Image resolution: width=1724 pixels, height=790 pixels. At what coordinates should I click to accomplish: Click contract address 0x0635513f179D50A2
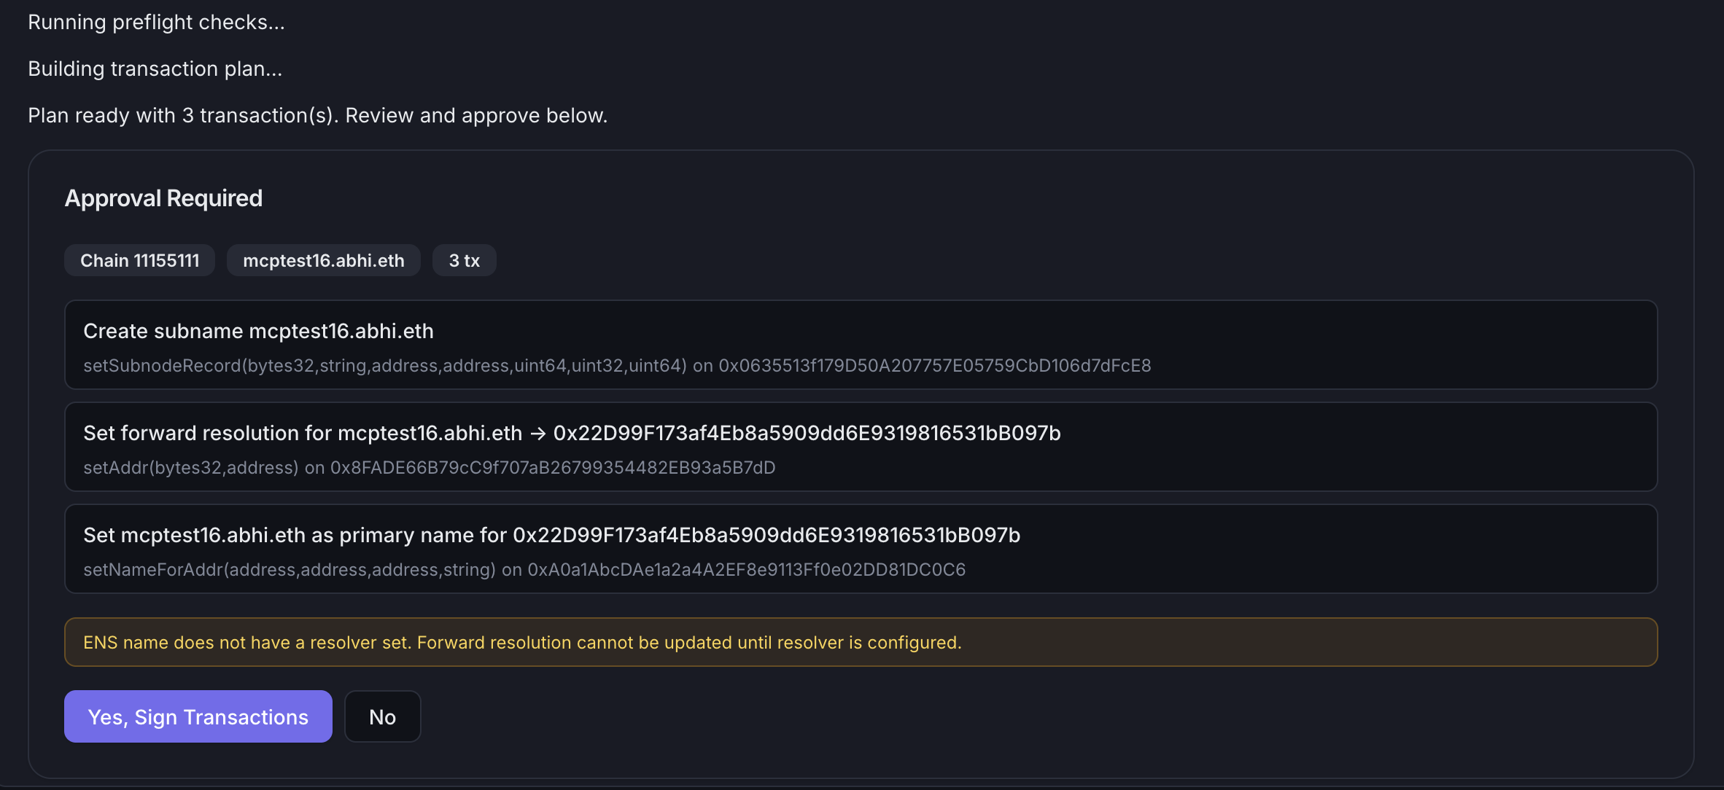(x=934, y=365)
